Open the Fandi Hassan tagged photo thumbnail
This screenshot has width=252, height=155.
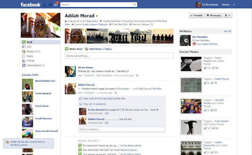pos(191,64)
